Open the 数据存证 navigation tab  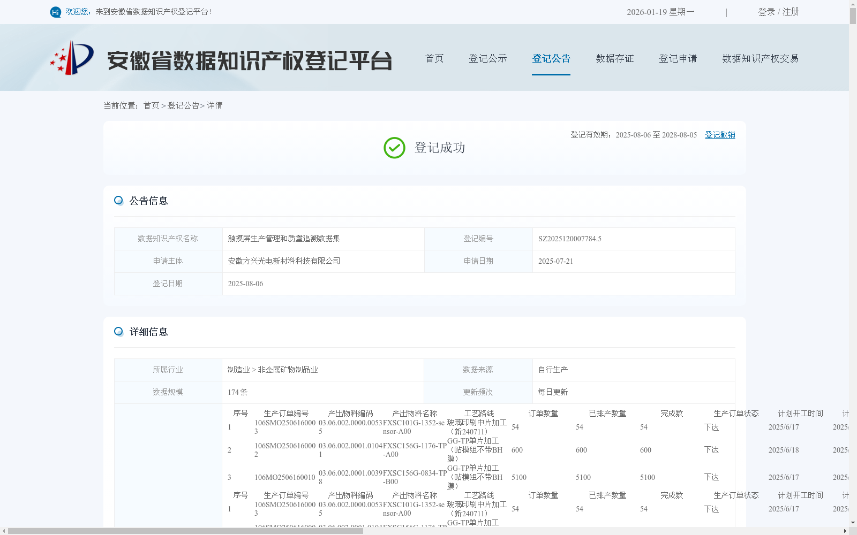click(615, 58)
